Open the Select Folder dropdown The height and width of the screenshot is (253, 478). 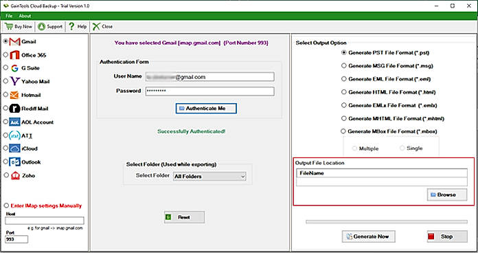(209, 177)
